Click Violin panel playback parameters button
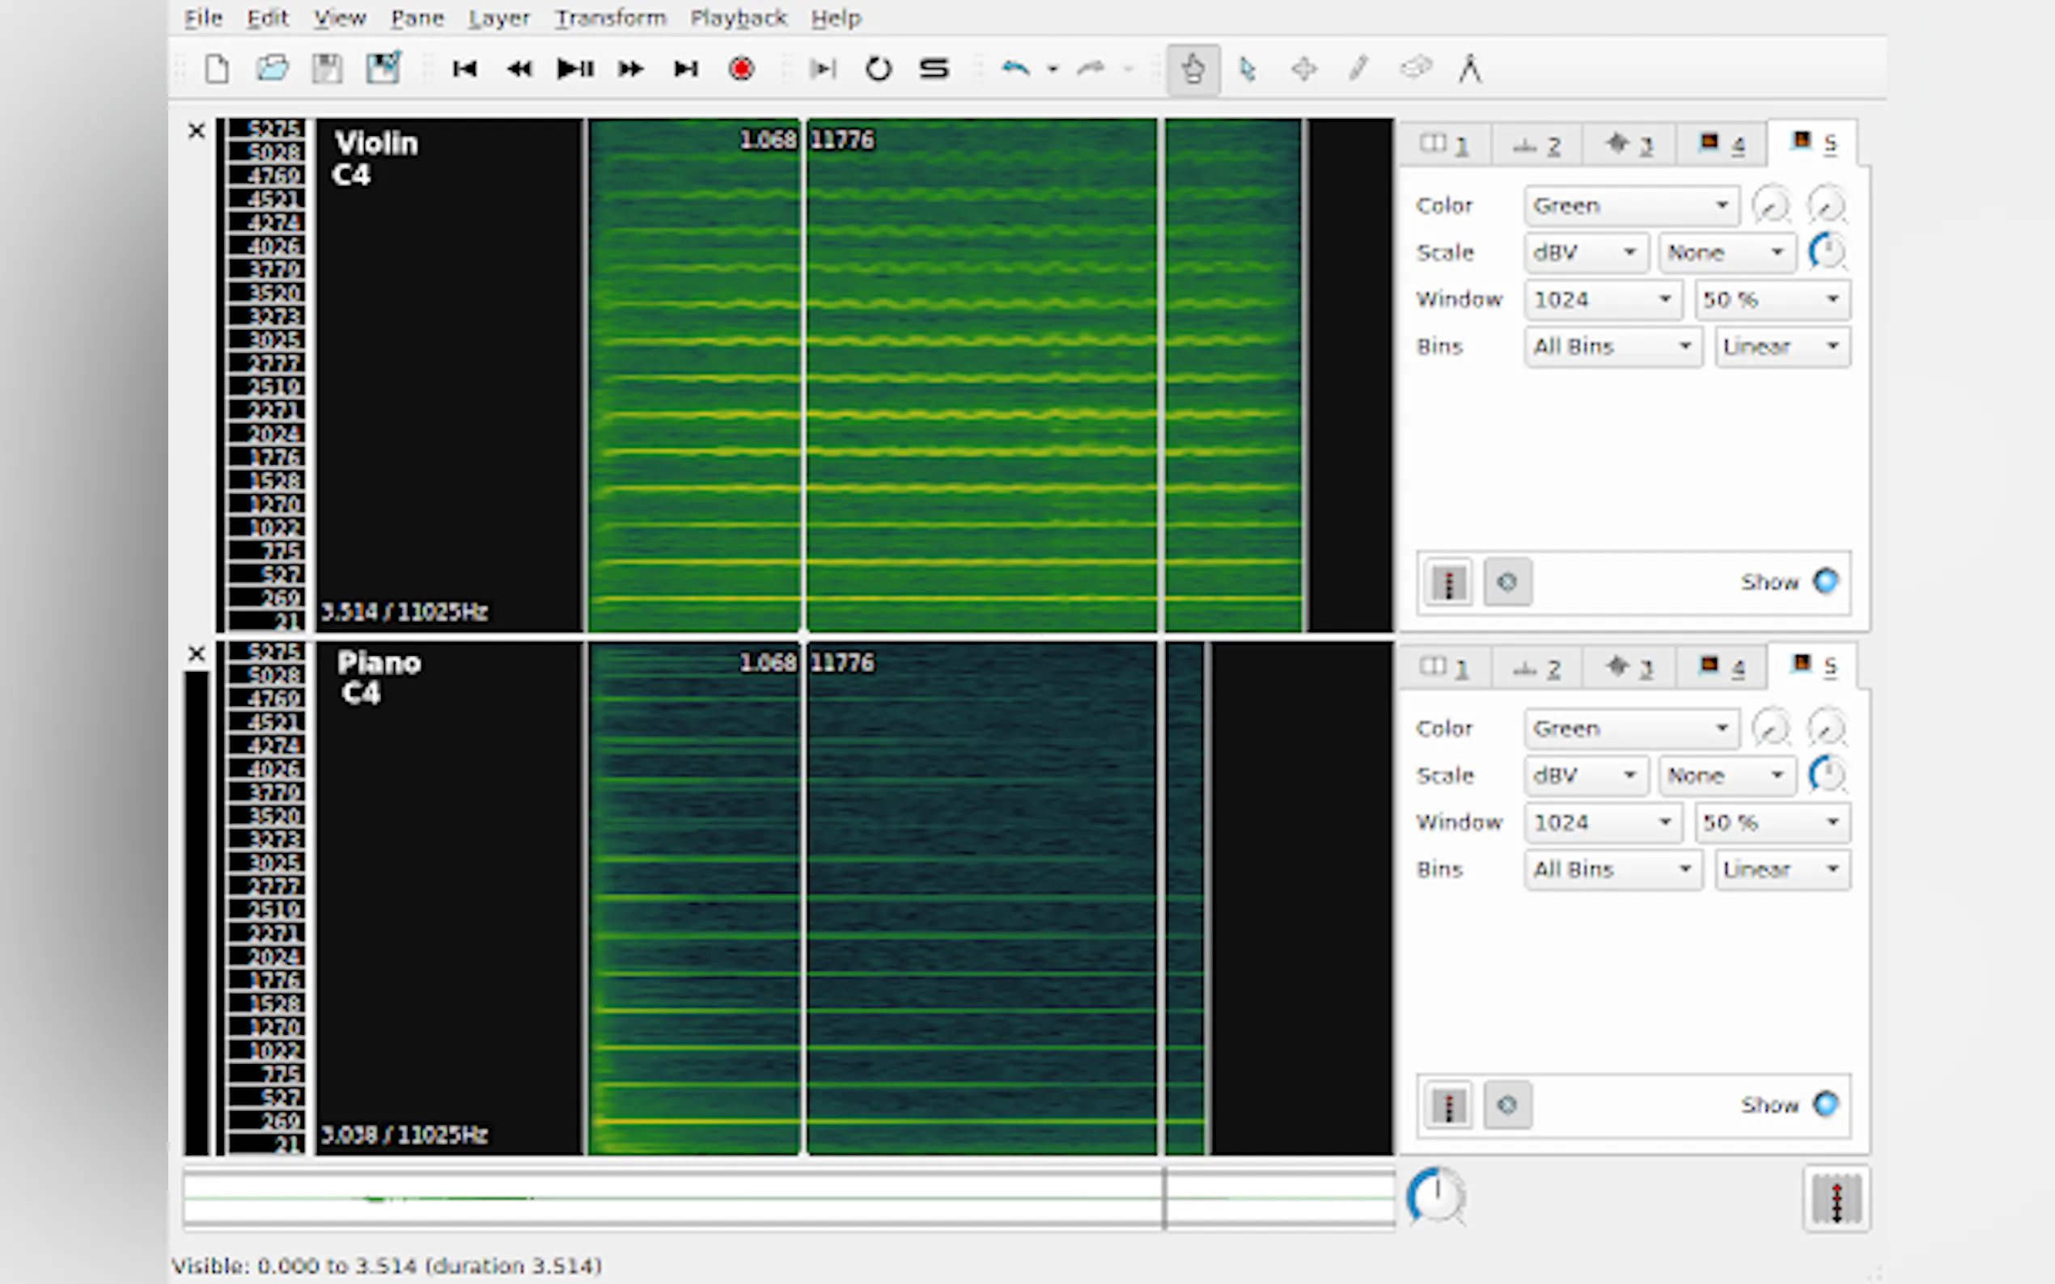 [x=1507, y=582]
